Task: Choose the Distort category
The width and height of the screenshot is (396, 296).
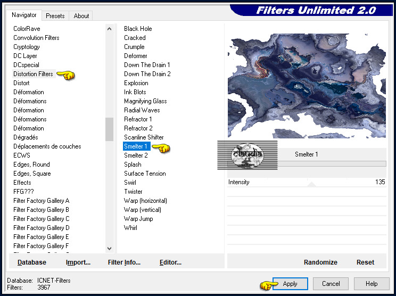Action: tap(21, 83)
